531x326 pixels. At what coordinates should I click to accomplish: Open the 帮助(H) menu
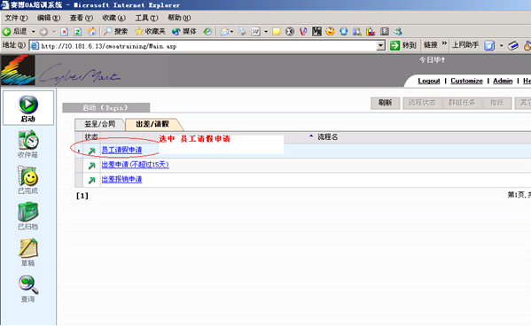(179, 18)
